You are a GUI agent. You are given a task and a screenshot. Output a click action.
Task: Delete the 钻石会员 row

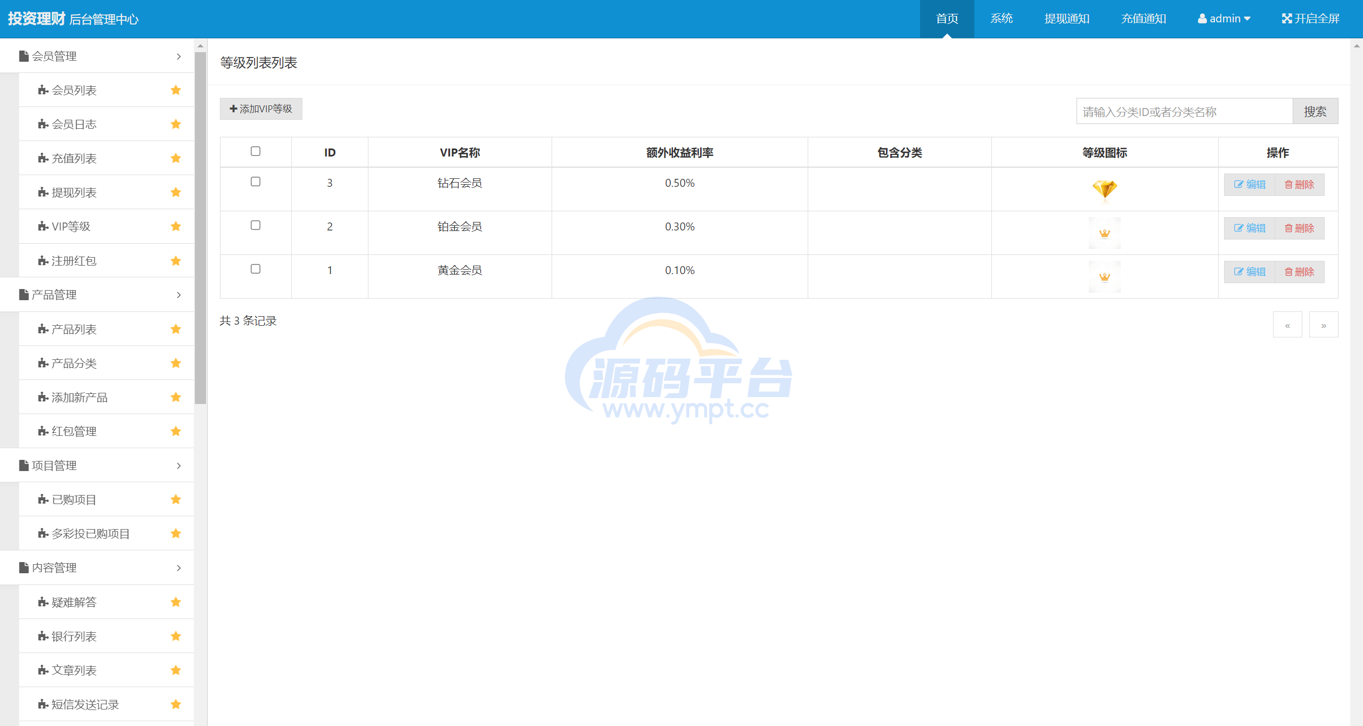pyautogui.click(x=1300, y=184)
